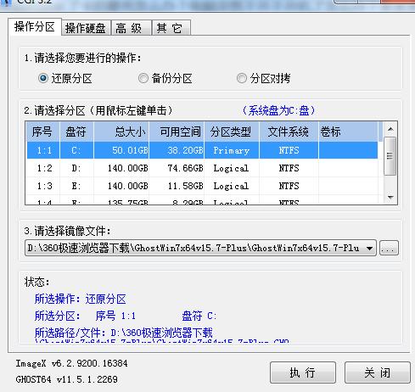Browse for image file with ... button

(389, 248)
